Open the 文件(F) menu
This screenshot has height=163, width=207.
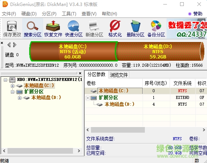tap(9, 14)
